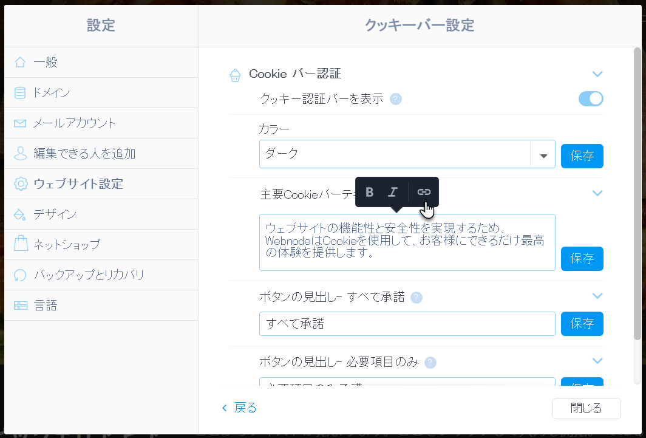The height and width of the screenshot is (438, 646).
Task: Click the database icon beside ドメイン
Action: (x=20, y=93)
